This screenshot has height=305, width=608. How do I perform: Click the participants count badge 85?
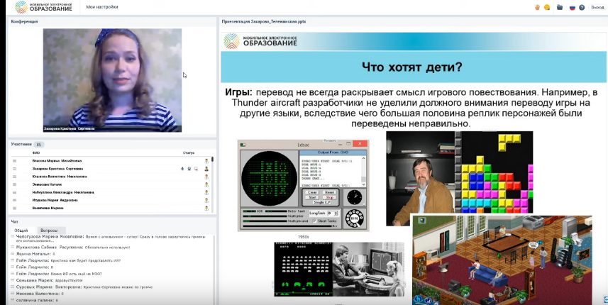point(38,145)
